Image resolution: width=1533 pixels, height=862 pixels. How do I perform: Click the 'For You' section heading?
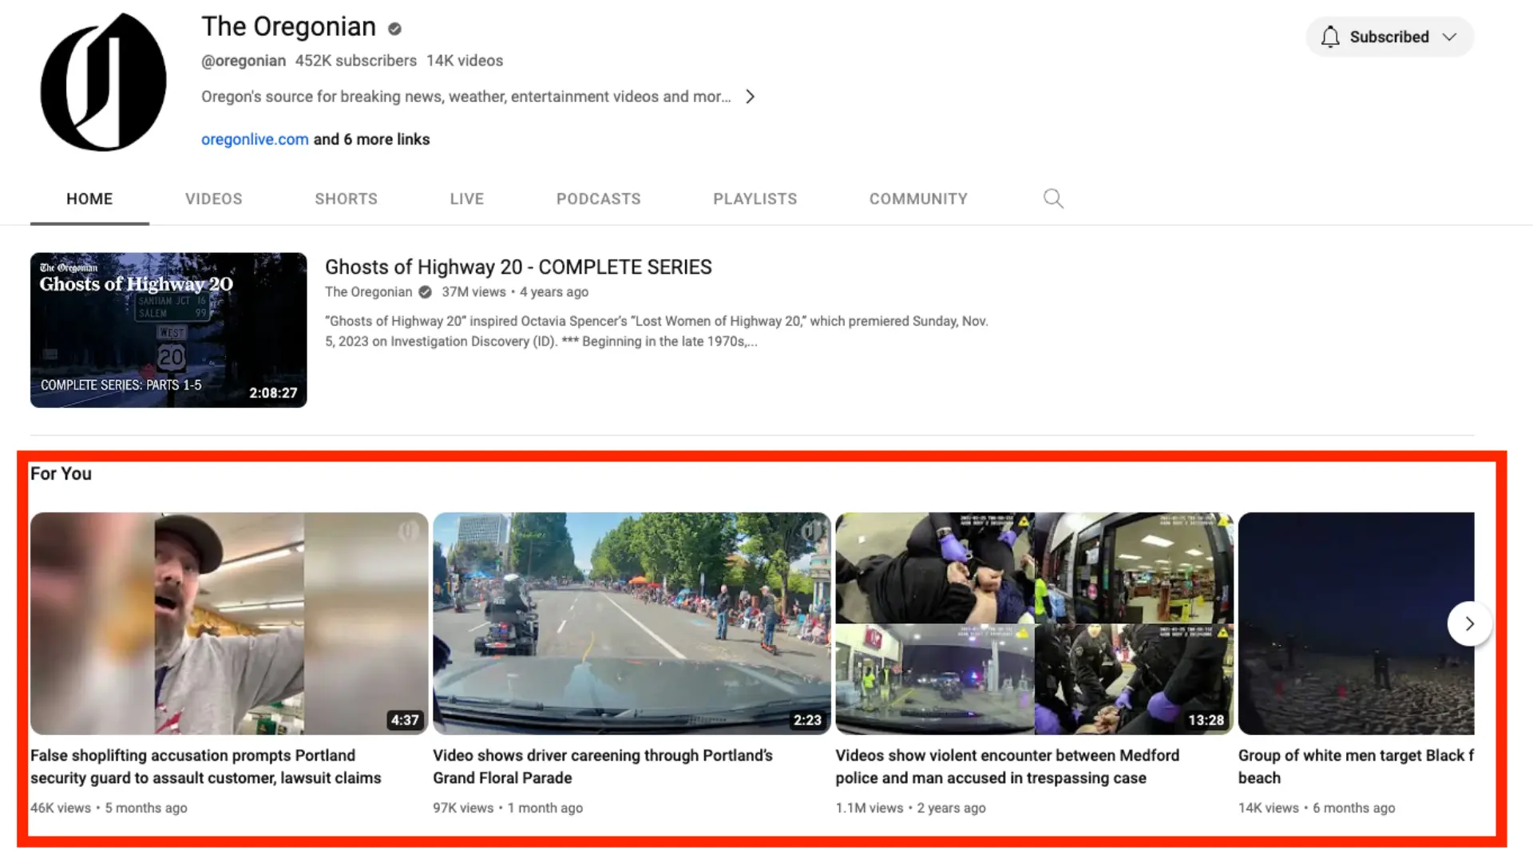(x=61, y=474)
